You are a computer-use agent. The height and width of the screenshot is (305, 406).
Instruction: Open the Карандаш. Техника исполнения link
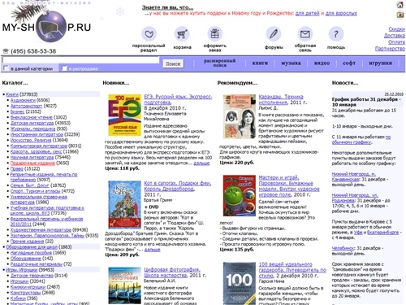(281, 99)
